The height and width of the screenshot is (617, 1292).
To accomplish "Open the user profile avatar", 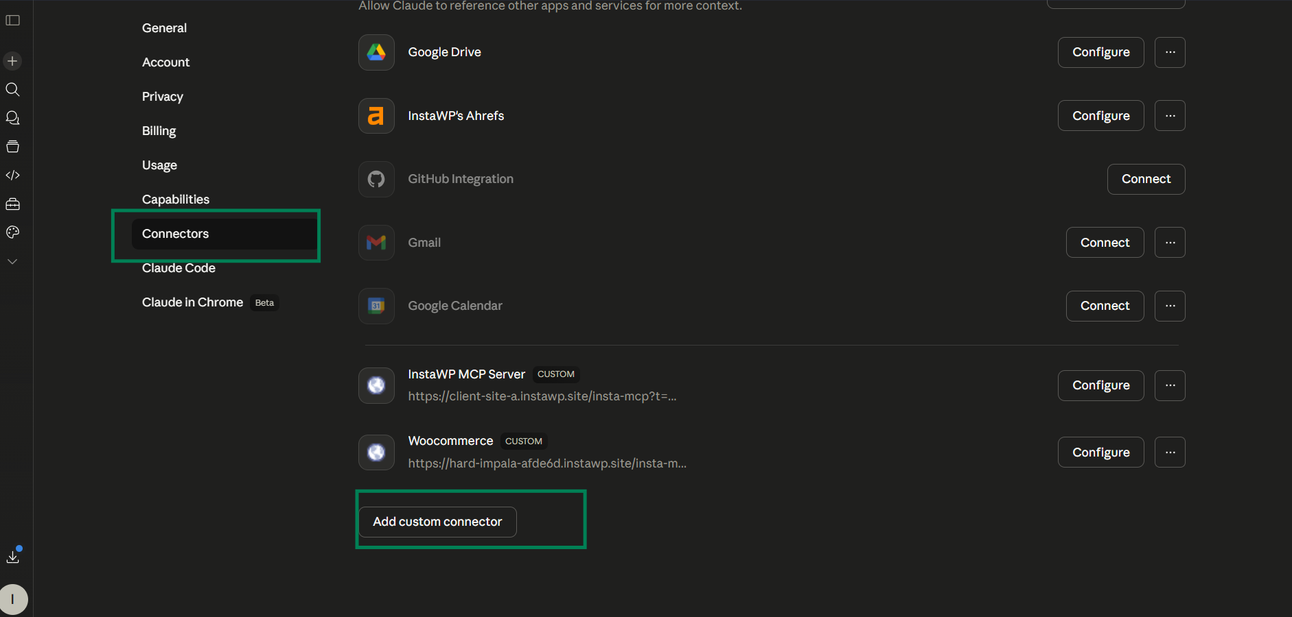I will (x=13, y=599).
